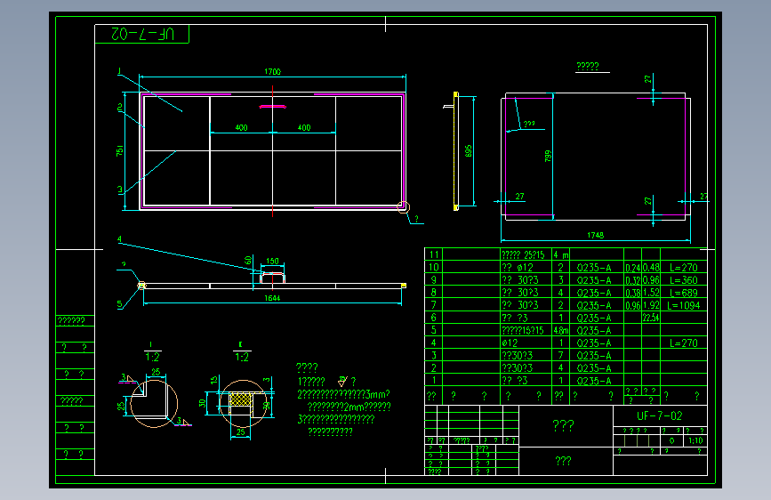Click the 150 handle width dimension
The image size is (771, 500).
[272, 261]
